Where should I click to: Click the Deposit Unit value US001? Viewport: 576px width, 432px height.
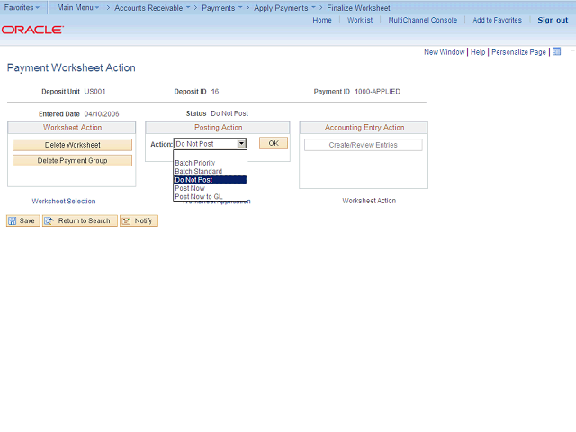pyautogui.click(x=94, y=92)
